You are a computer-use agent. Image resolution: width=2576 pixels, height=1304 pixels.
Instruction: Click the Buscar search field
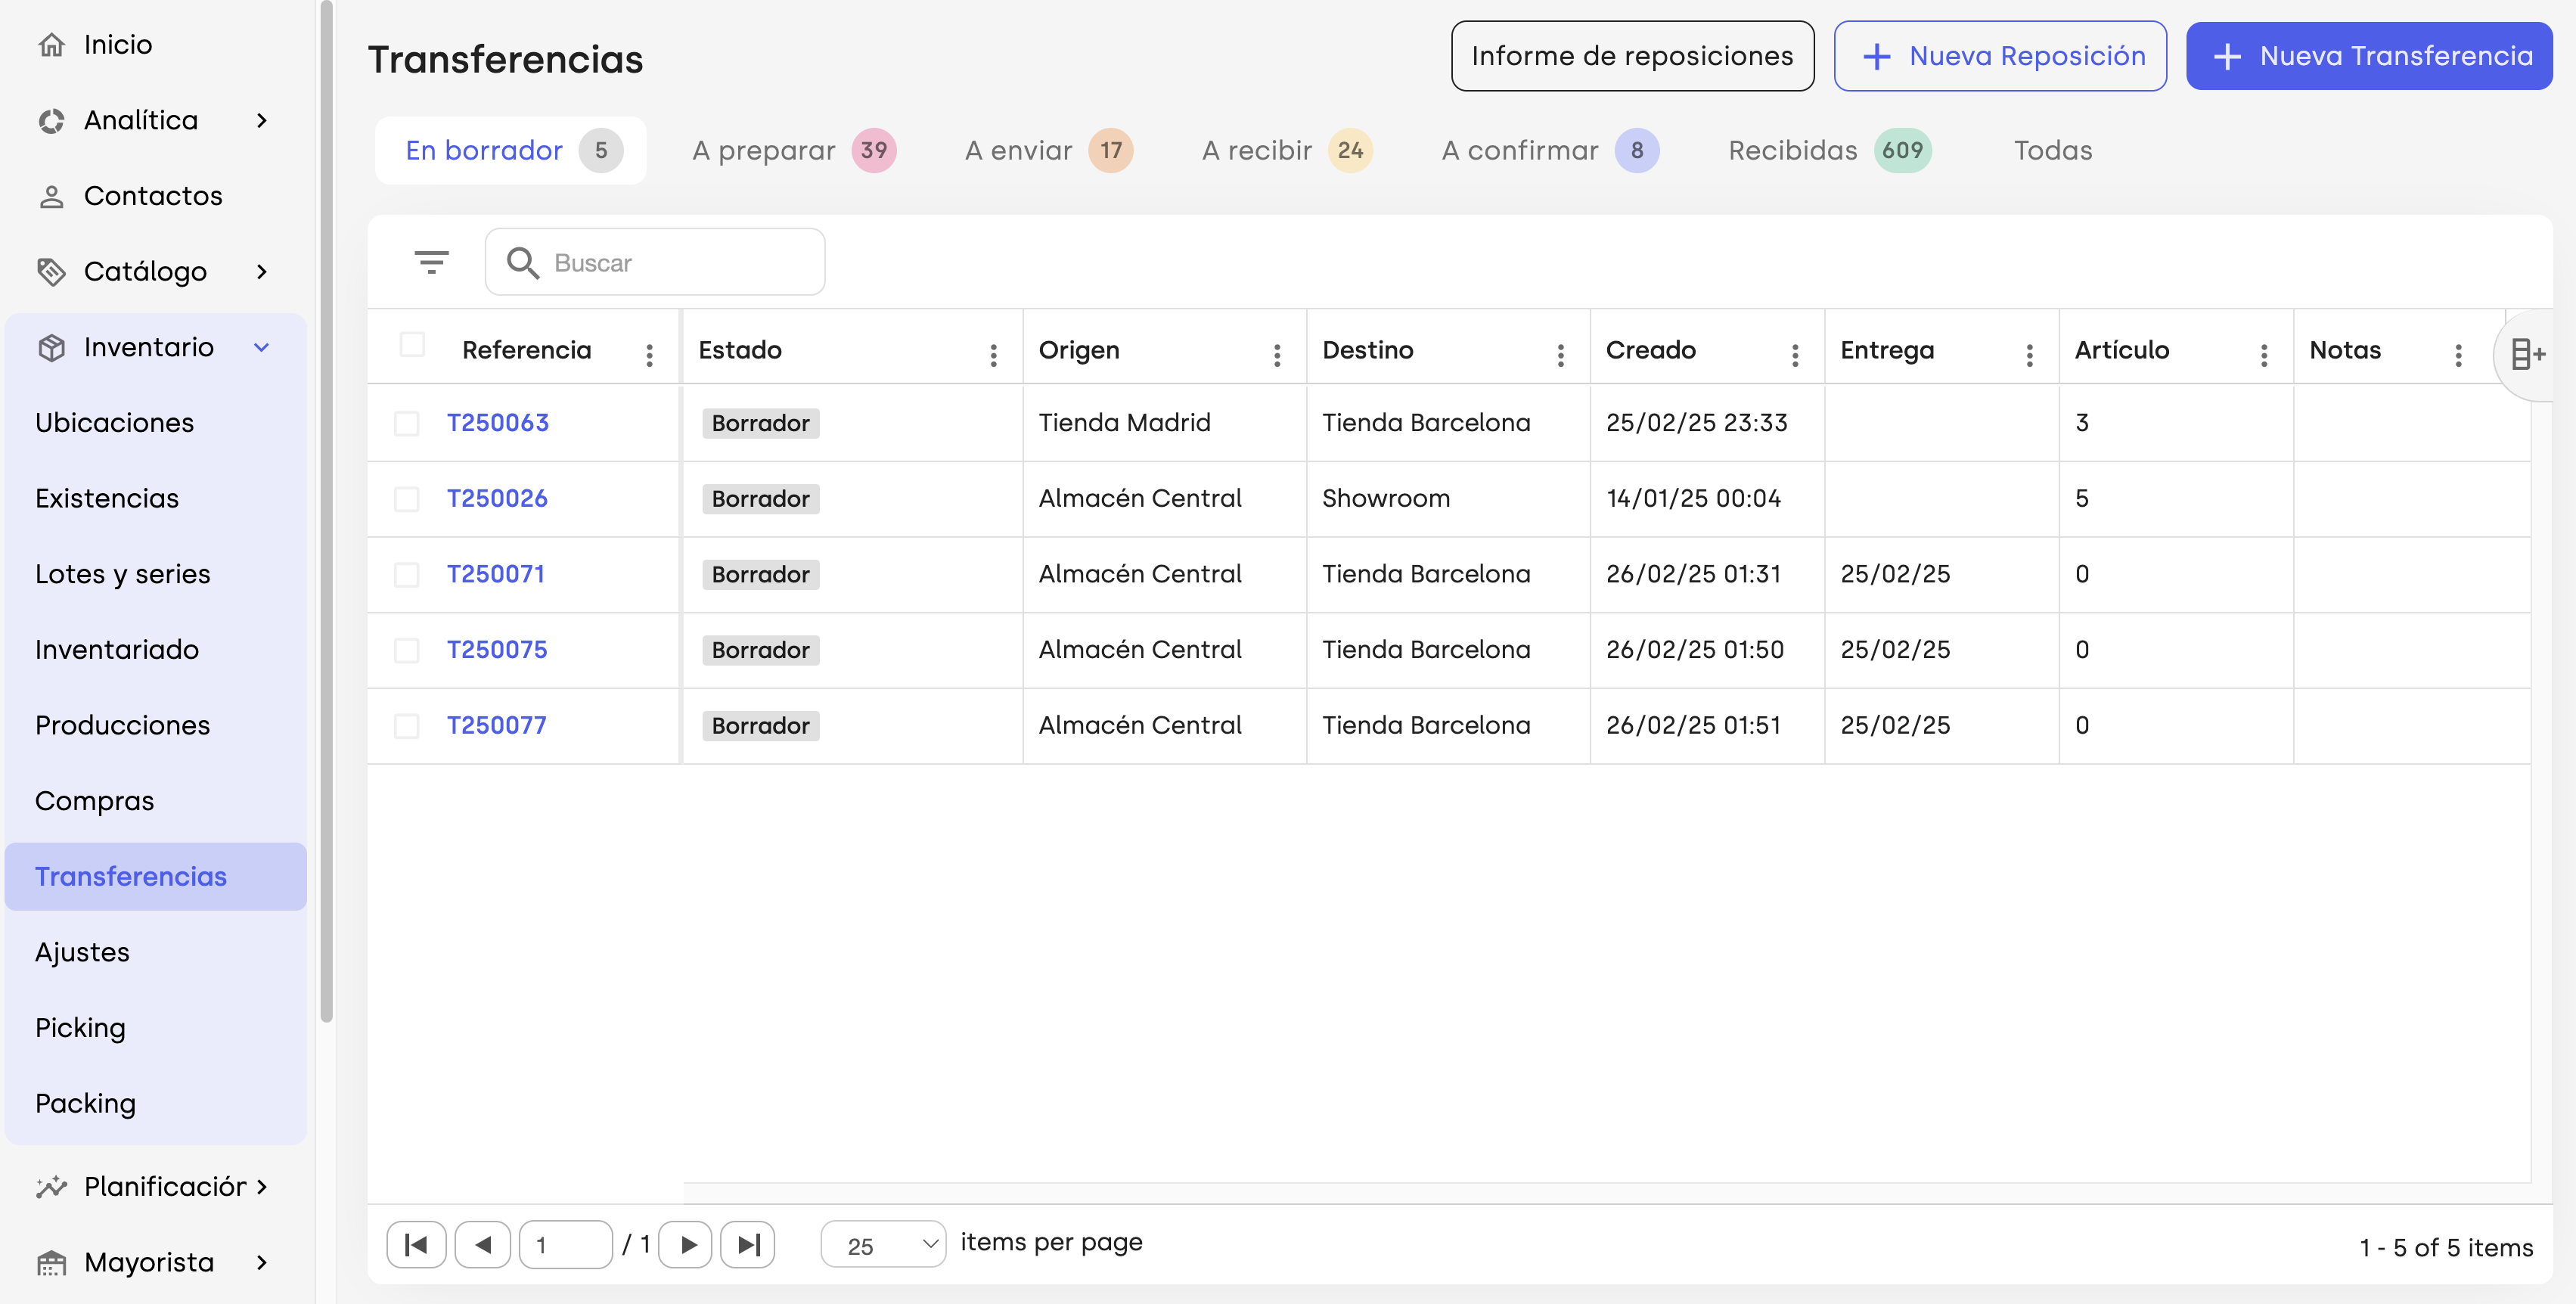click(655, 262)
